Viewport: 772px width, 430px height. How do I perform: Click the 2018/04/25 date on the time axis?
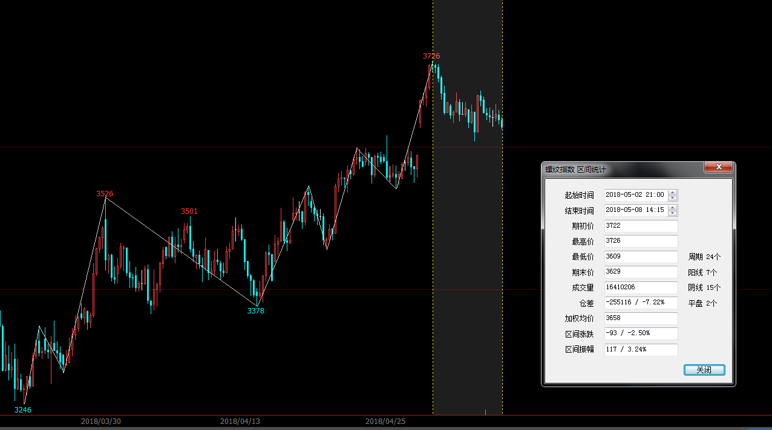point(384,422)
